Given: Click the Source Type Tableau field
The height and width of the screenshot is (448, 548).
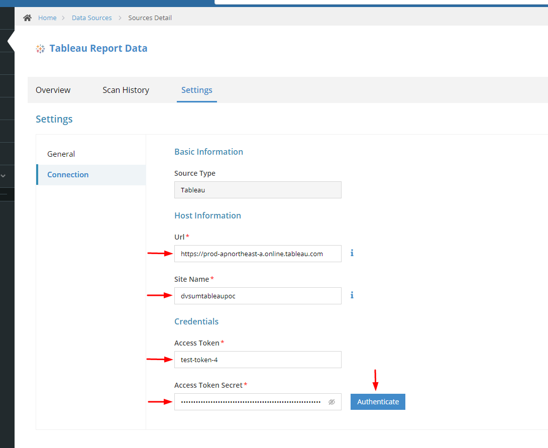Looking at the screenshot, I should (258, 190).
